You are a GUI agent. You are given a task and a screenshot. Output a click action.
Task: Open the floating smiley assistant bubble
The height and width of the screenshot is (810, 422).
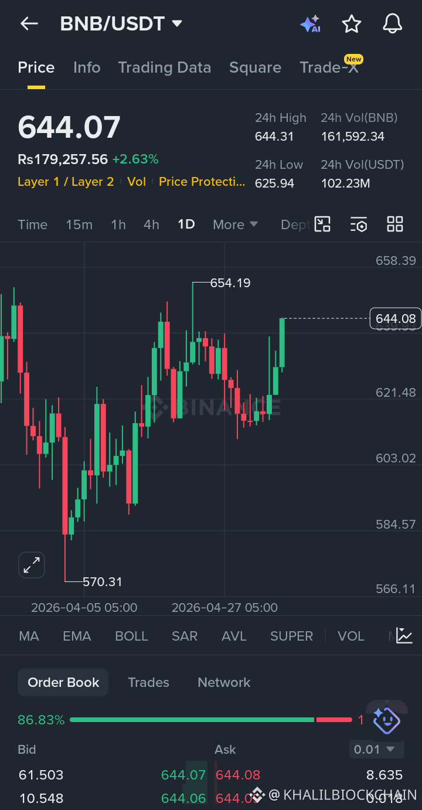point(386,720)
